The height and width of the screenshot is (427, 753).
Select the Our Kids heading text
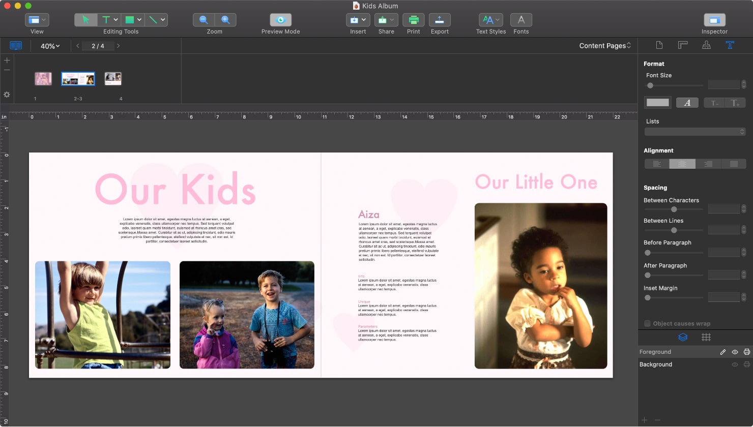click(x=176, y=189)
